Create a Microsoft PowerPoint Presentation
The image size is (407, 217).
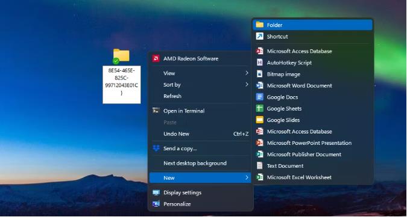tap(312, 143)
